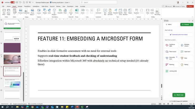Open the Pictures insert option
Viewport: 195px width, 109px height.
point(21,12)
